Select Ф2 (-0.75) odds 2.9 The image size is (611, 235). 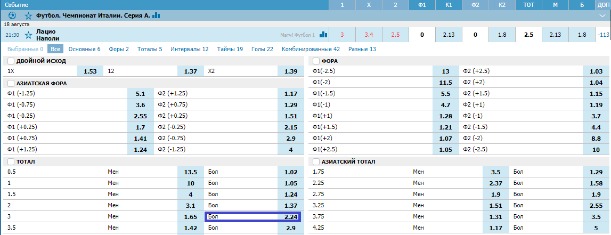291,138
